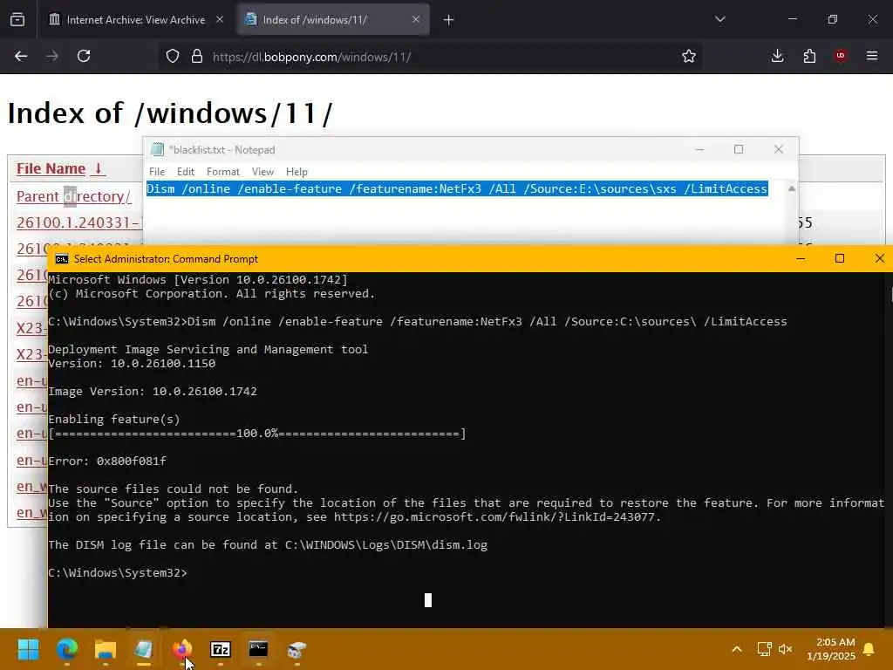
Task: Open Firefox recent browsing view icon
Action: point(17,20)
